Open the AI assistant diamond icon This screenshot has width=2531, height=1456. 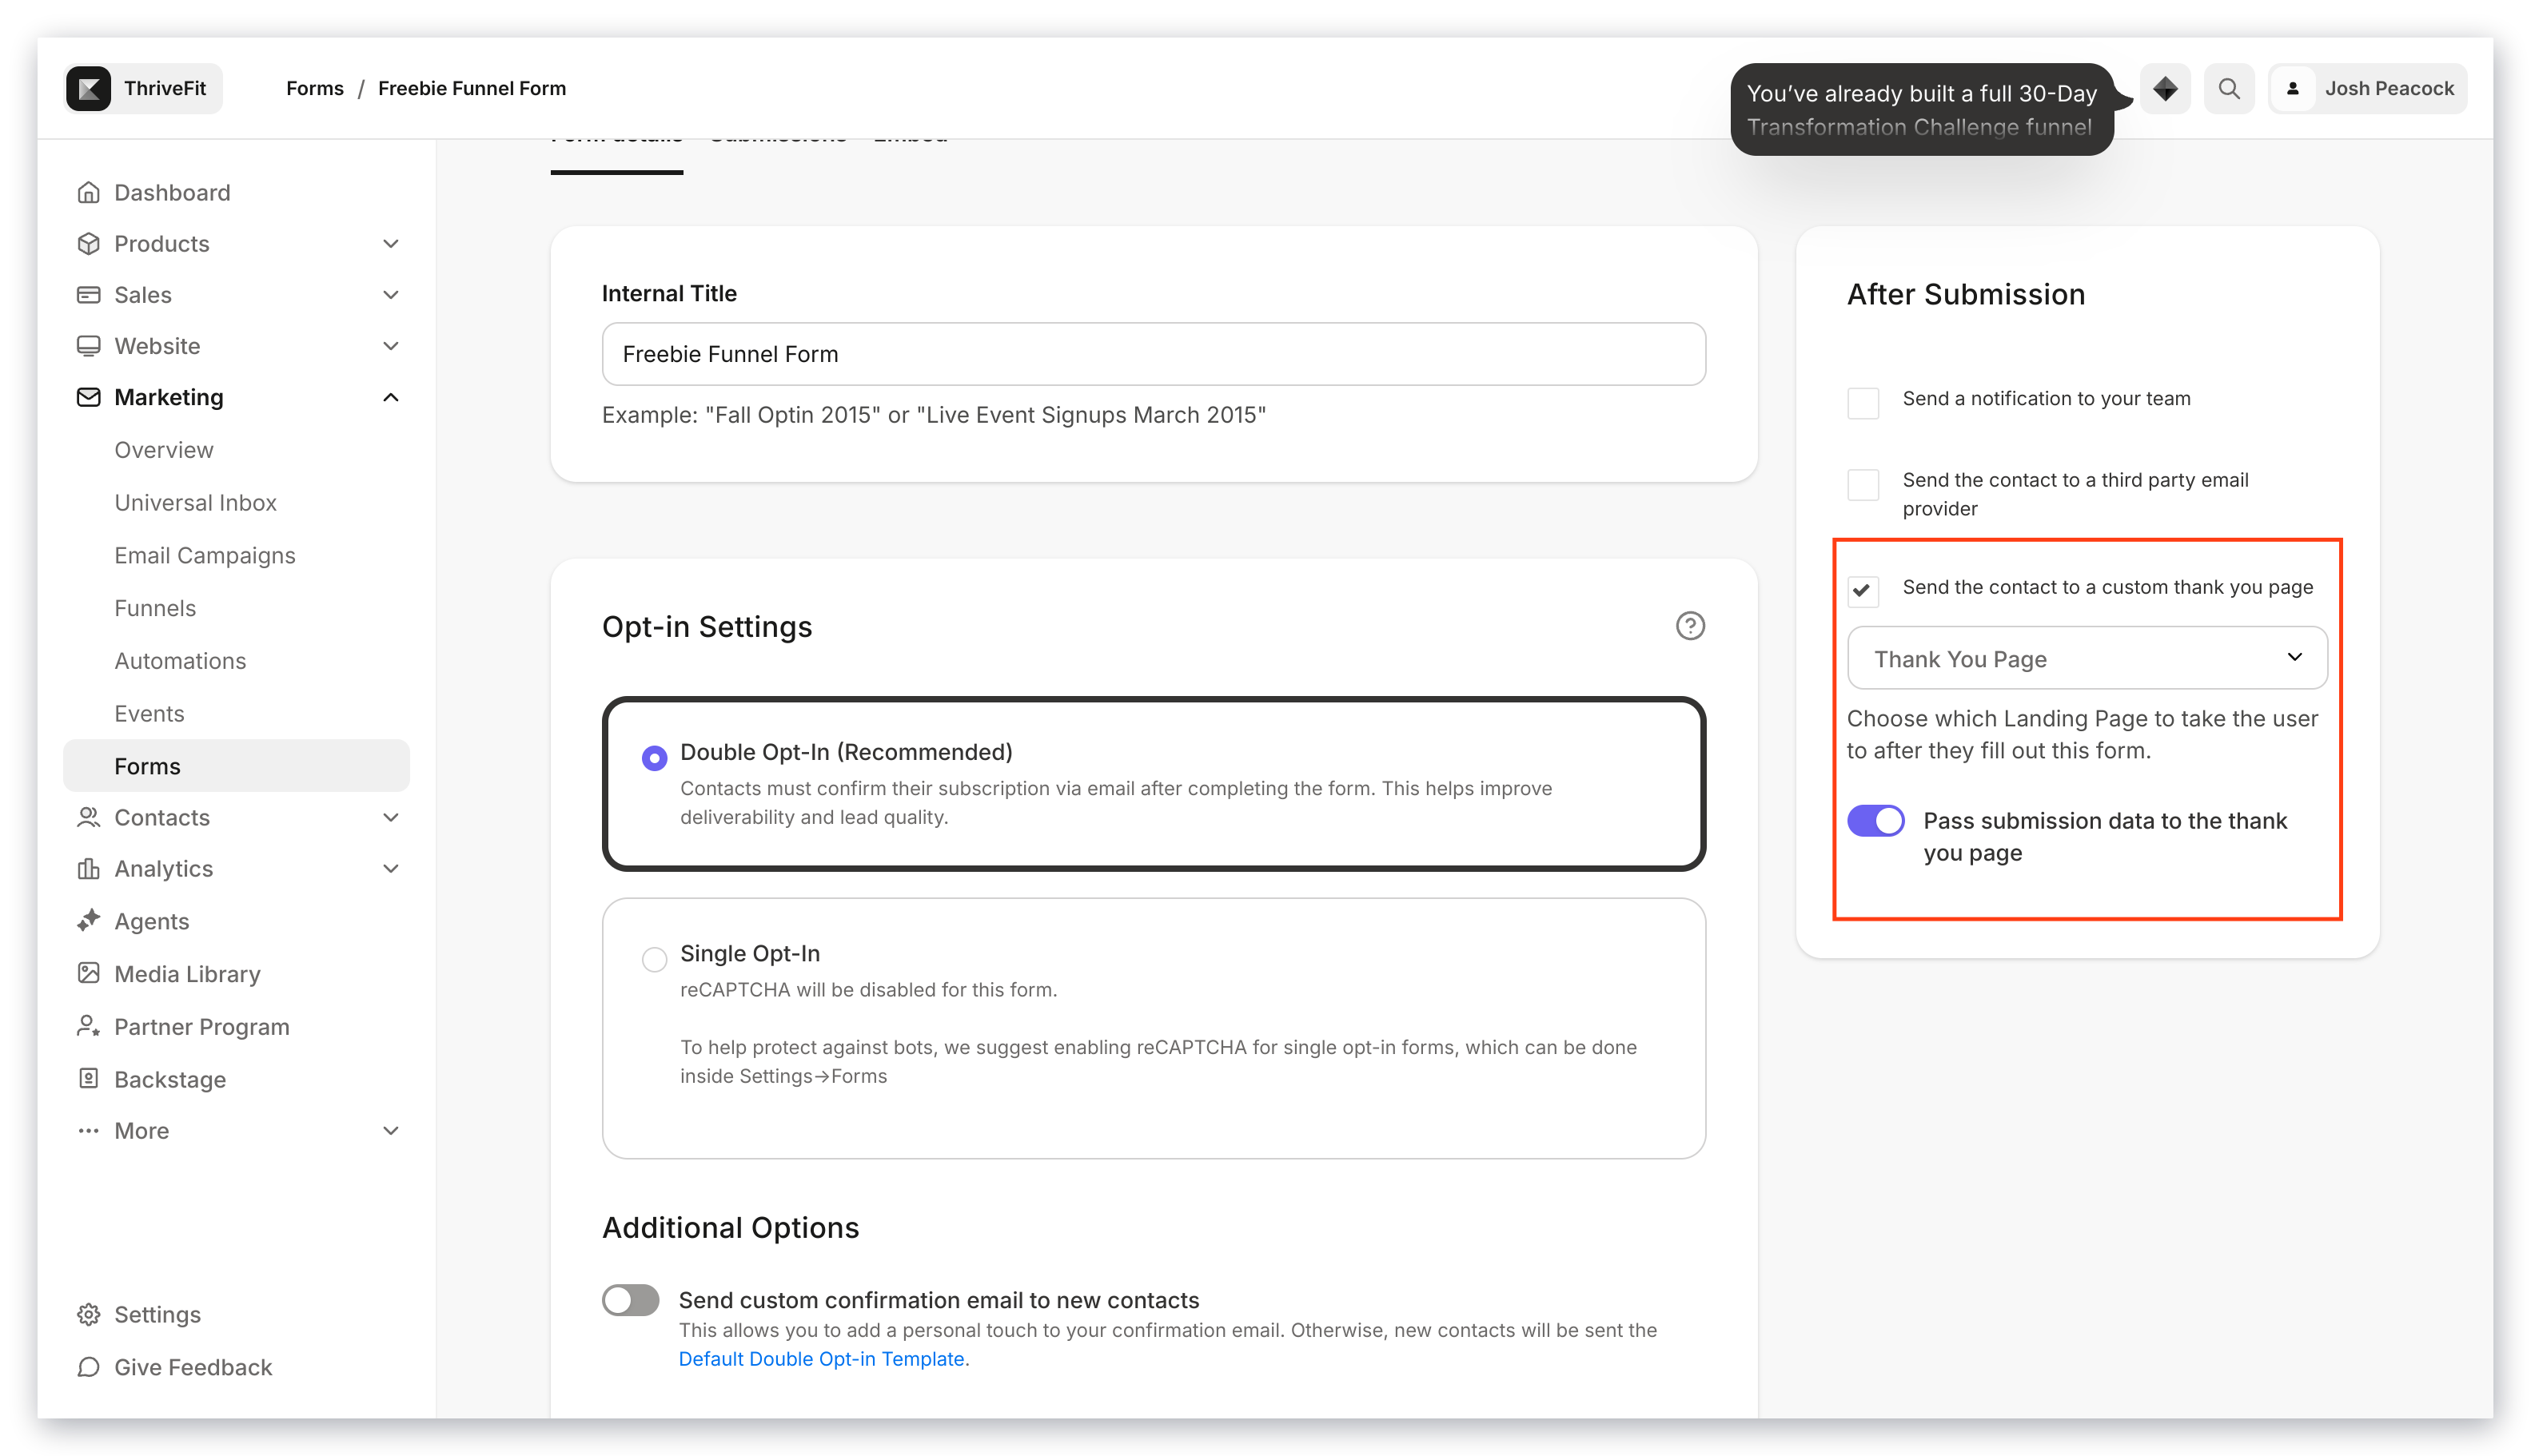click(2165, 88)
